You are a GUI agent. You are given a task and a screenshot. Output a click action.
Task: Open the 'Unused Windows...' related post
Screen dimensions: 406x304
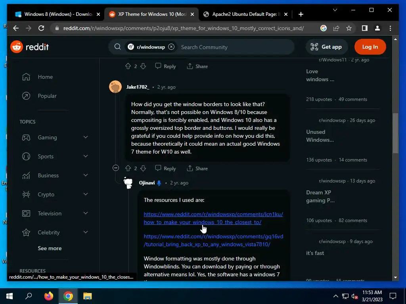[320, 136]
